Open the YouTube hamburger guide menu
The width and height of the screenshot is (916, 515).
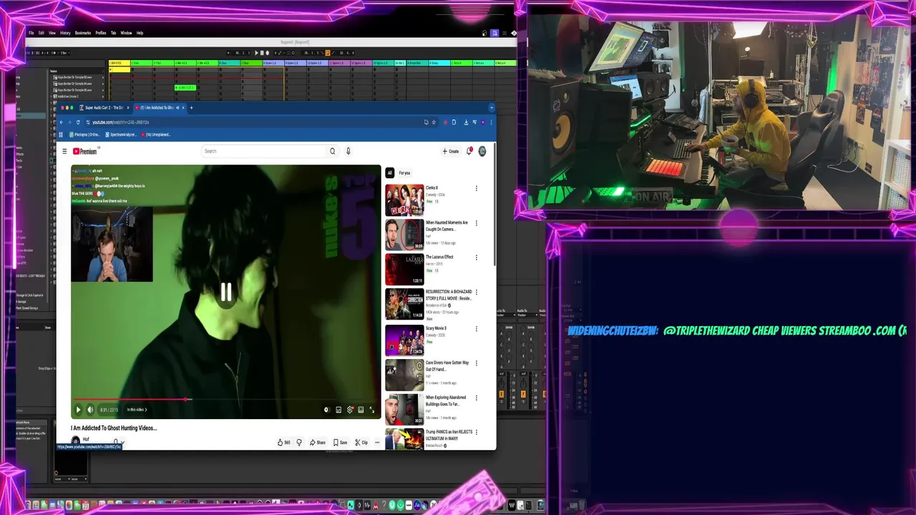64,151
